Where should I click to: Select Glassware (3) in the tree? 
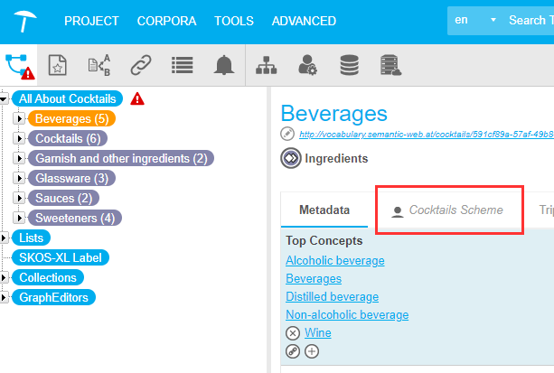coord(71,178)
